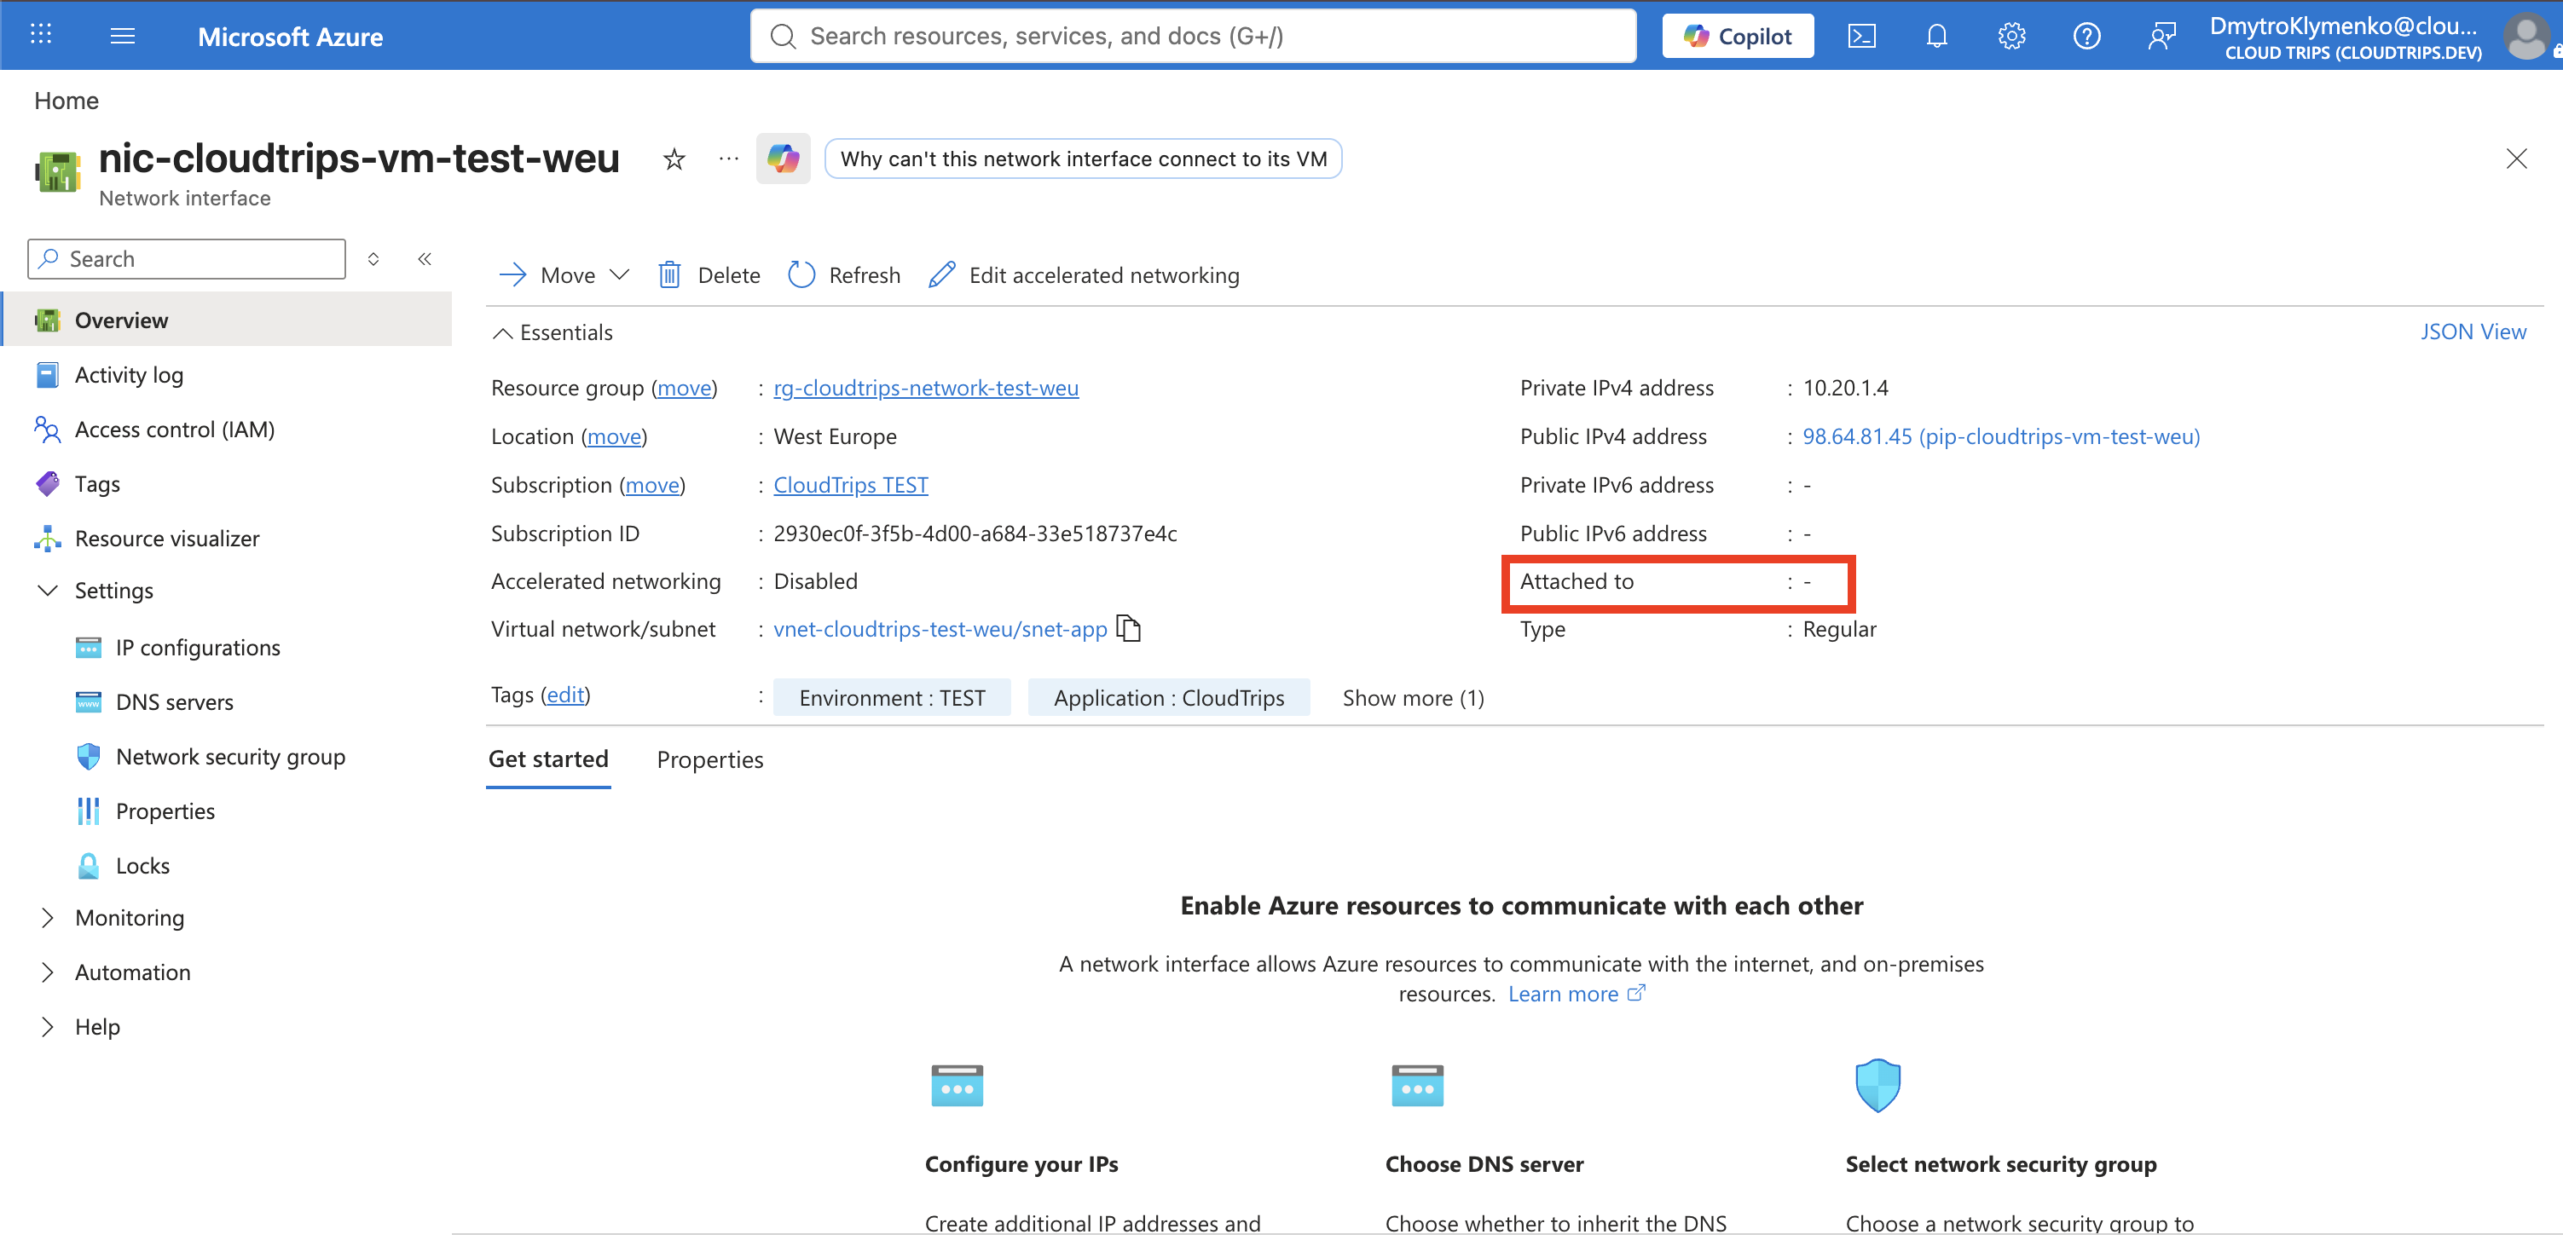Collapse the sidebar with double chevron
The image size is (2563, 1246).
click(425, 258)
